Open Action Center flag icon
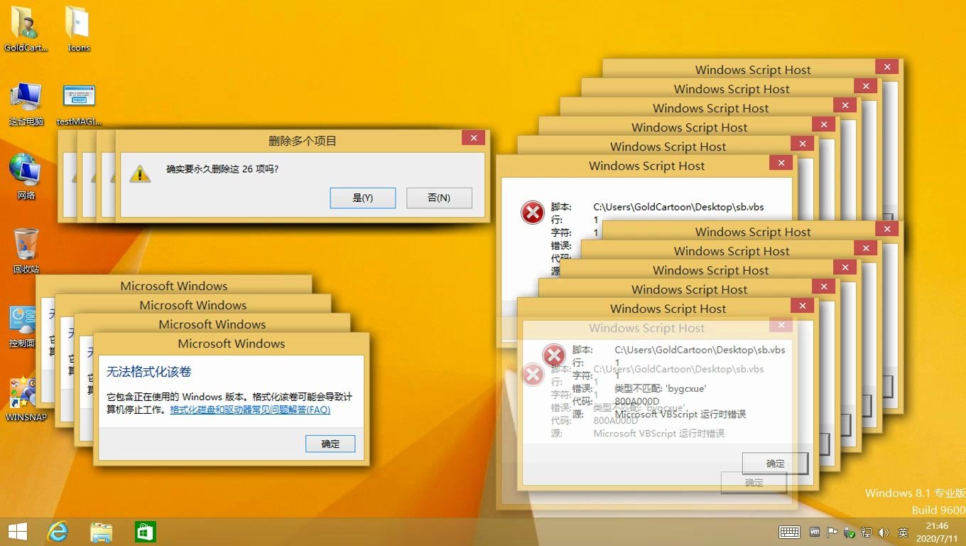Viewport: 966px width, 546px height. (x=831, y=532)
